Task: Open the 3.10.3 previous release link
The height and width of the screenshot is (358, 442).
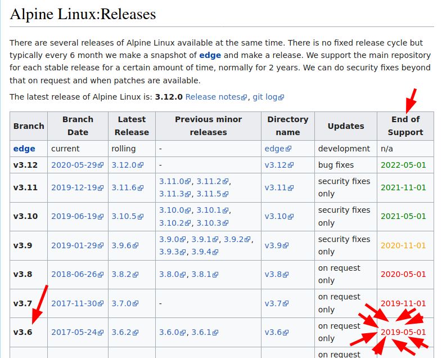Action: [x=212, y=223]
